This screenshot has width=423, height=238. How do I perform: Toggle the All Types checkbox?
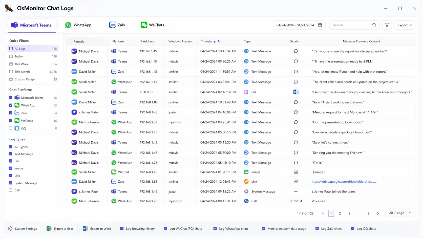[x=11, y=147]
